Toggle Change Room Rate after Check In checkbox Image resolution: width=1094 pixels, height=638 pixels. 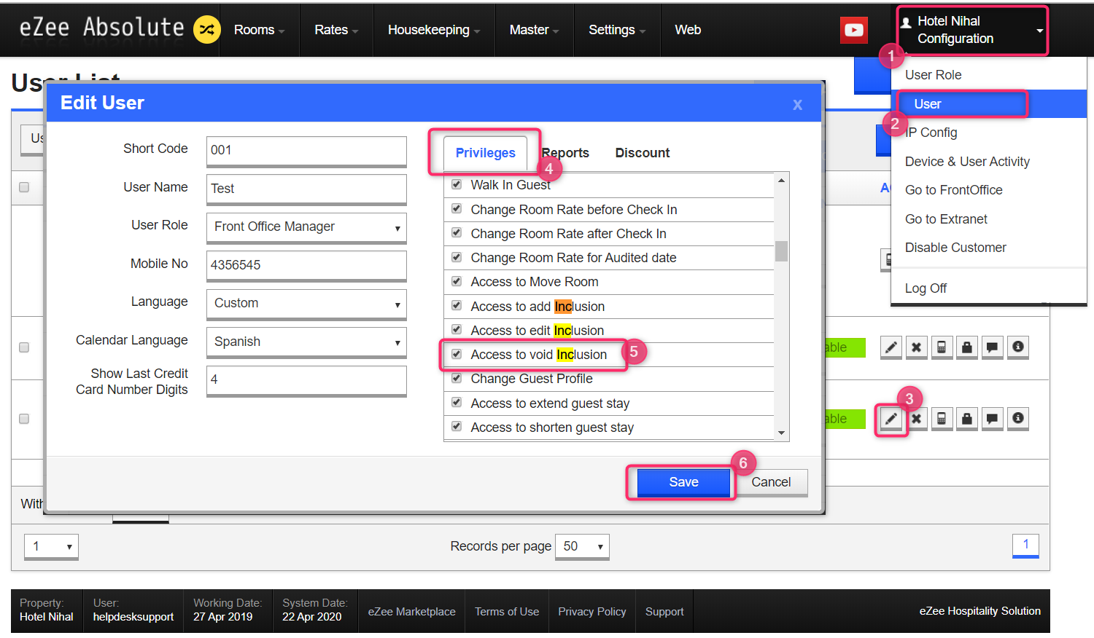457,232
